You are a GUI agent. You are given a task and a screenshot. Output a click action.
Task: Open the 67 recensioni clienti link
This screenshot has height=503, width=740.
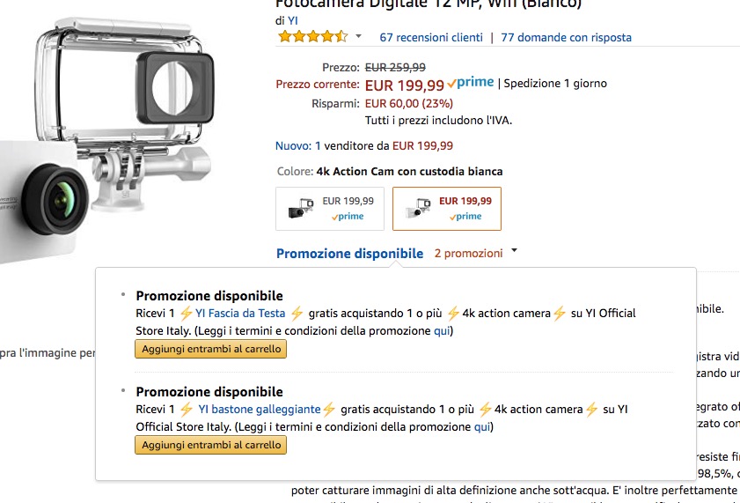[431, 37]
